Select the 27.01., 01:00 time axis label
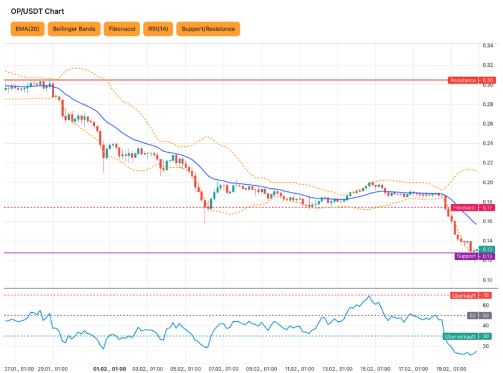Image resolution: width=503 pixels, height=373 pixels. [18, 368]
